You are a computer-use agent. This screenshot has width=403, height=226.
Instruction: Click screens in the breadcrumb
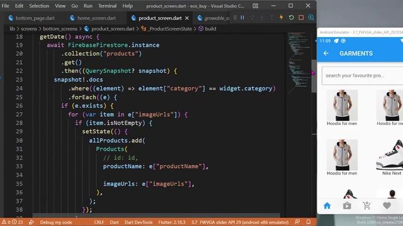tap(29, 29)
